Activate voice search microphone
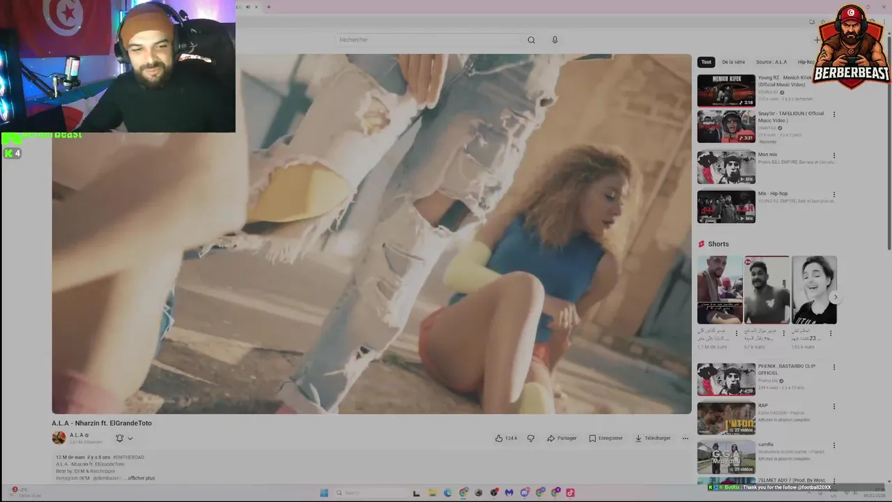 [555, 40]
